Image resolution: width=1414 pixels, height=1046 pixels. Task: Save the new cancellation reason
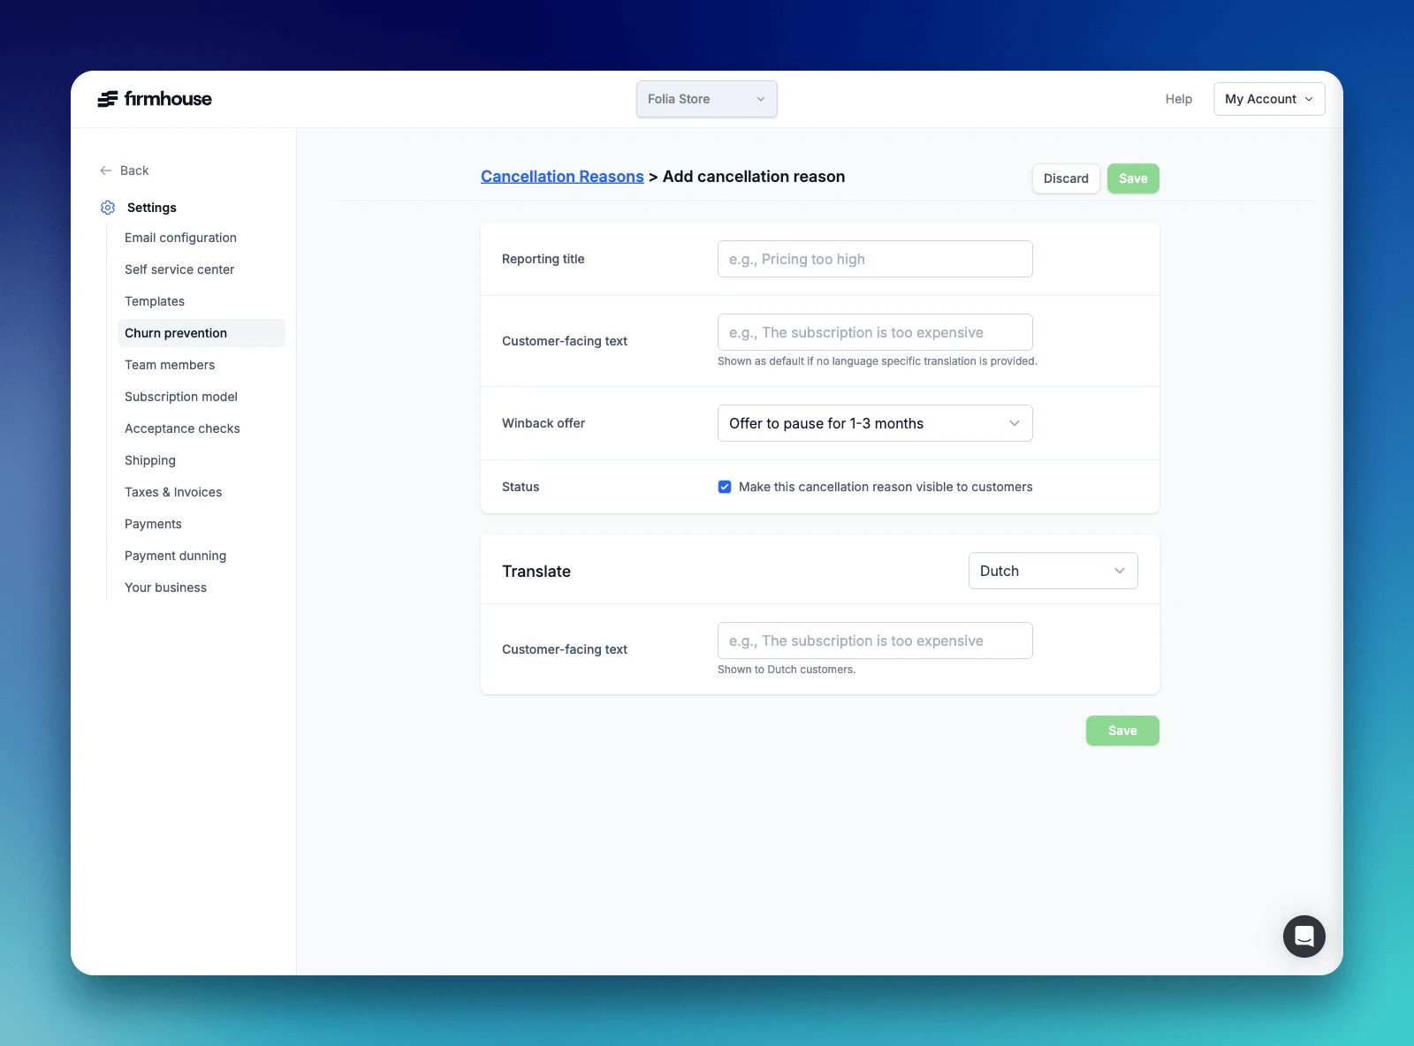pos(1132,178)
